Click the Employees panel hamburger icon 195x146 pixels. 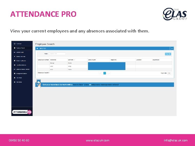click(37, 48)
